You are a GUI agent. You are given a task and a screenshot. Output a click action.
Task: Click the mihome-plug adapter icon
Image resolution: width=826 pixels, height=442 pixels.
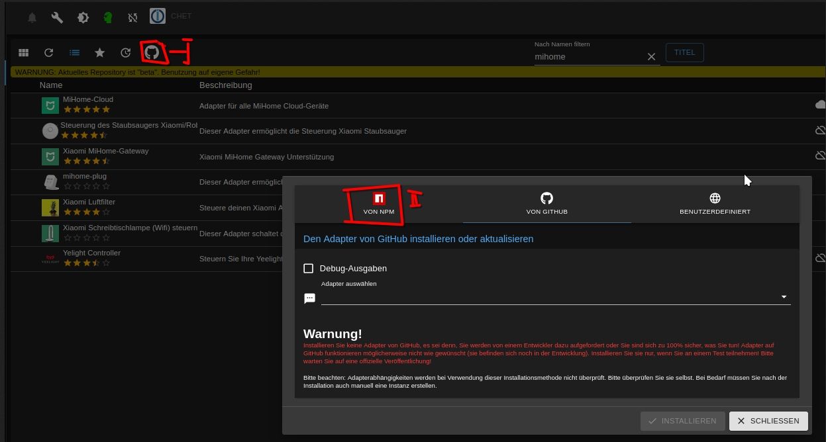point(50,182)
